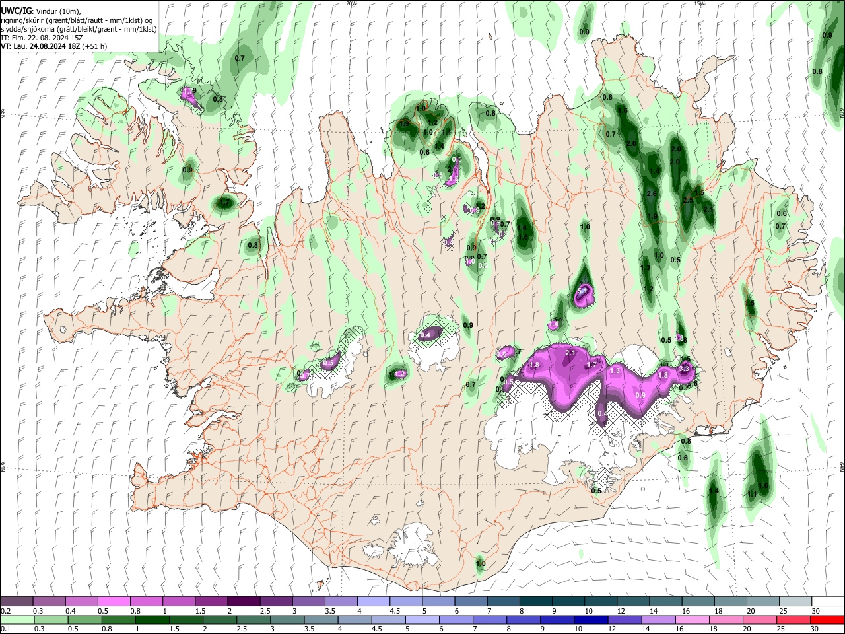Image resolution: width=845 pixels, height=634 pixels.
Task: Click the '3.3' snowfall value on the map
Action: click(x=685, y=369)
